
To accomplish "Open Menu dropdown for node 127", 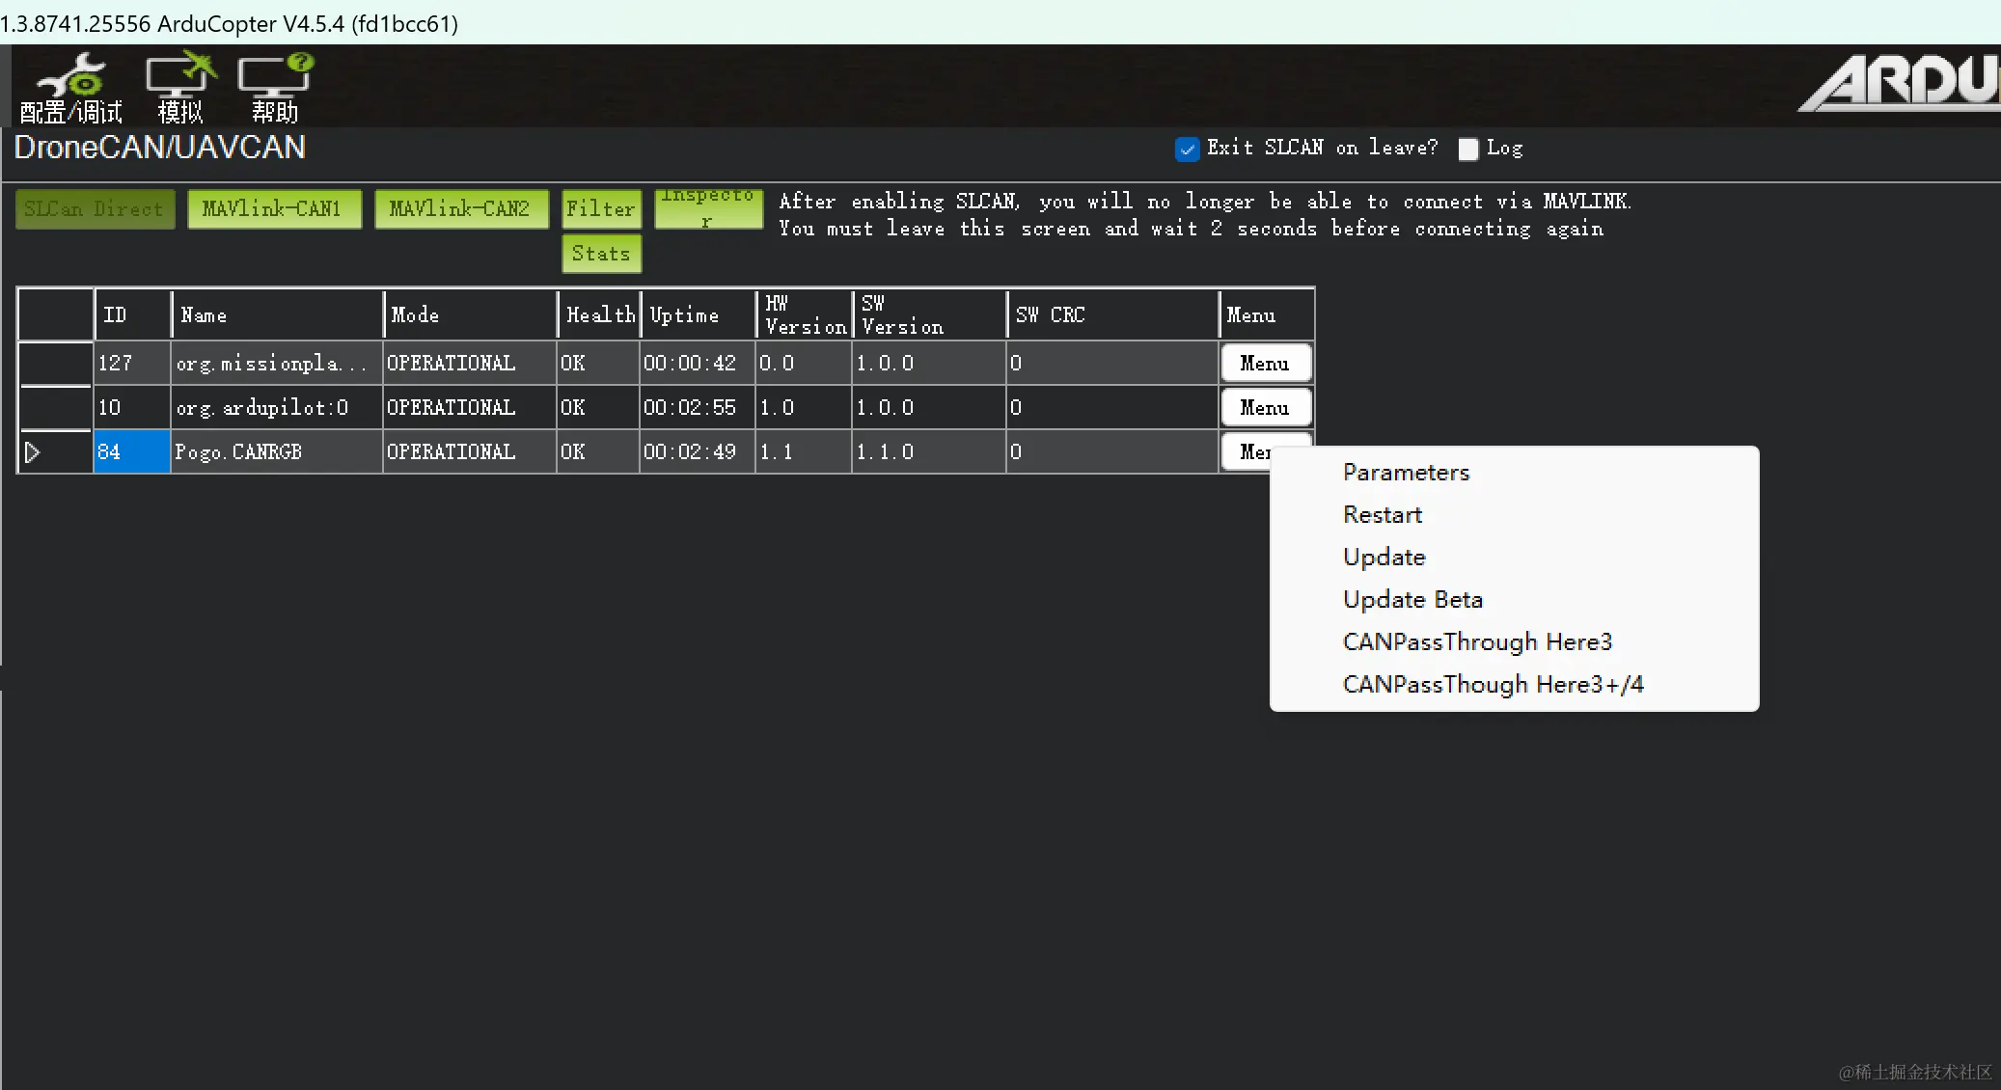I will pyautogui.click(x=1265, y=364).
